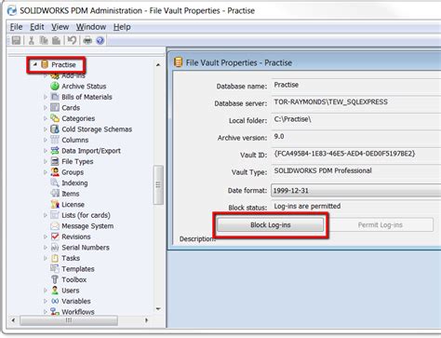Select the Groups people icon
This screenshot has width=441, height=338.
[x=55, y=172]
